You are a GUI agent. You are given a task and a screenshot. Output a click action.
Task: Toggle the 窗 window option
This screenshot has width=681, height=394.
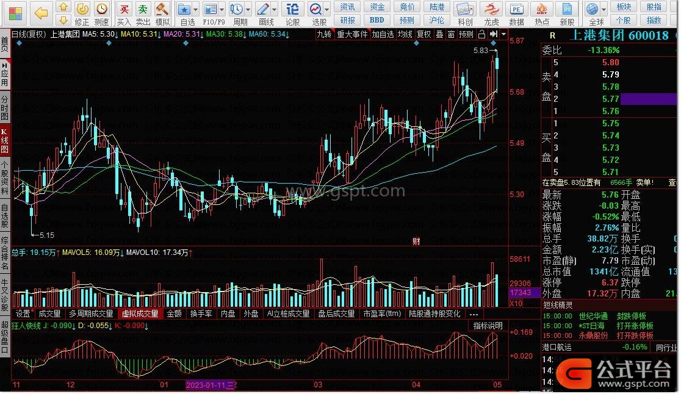pos(451,34)
